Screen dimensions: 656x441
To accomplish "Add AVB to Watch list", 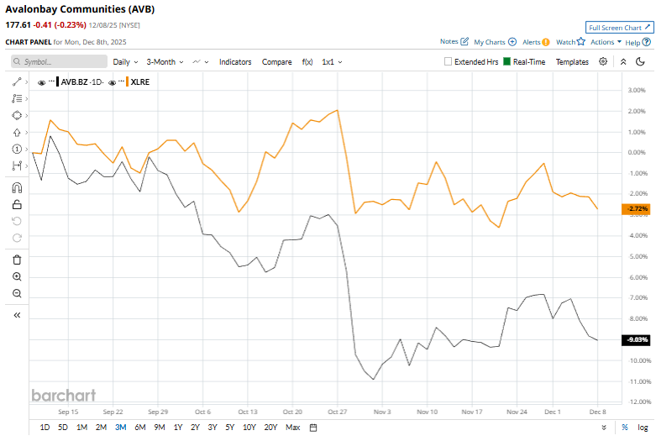I will [x=570, y=42].
